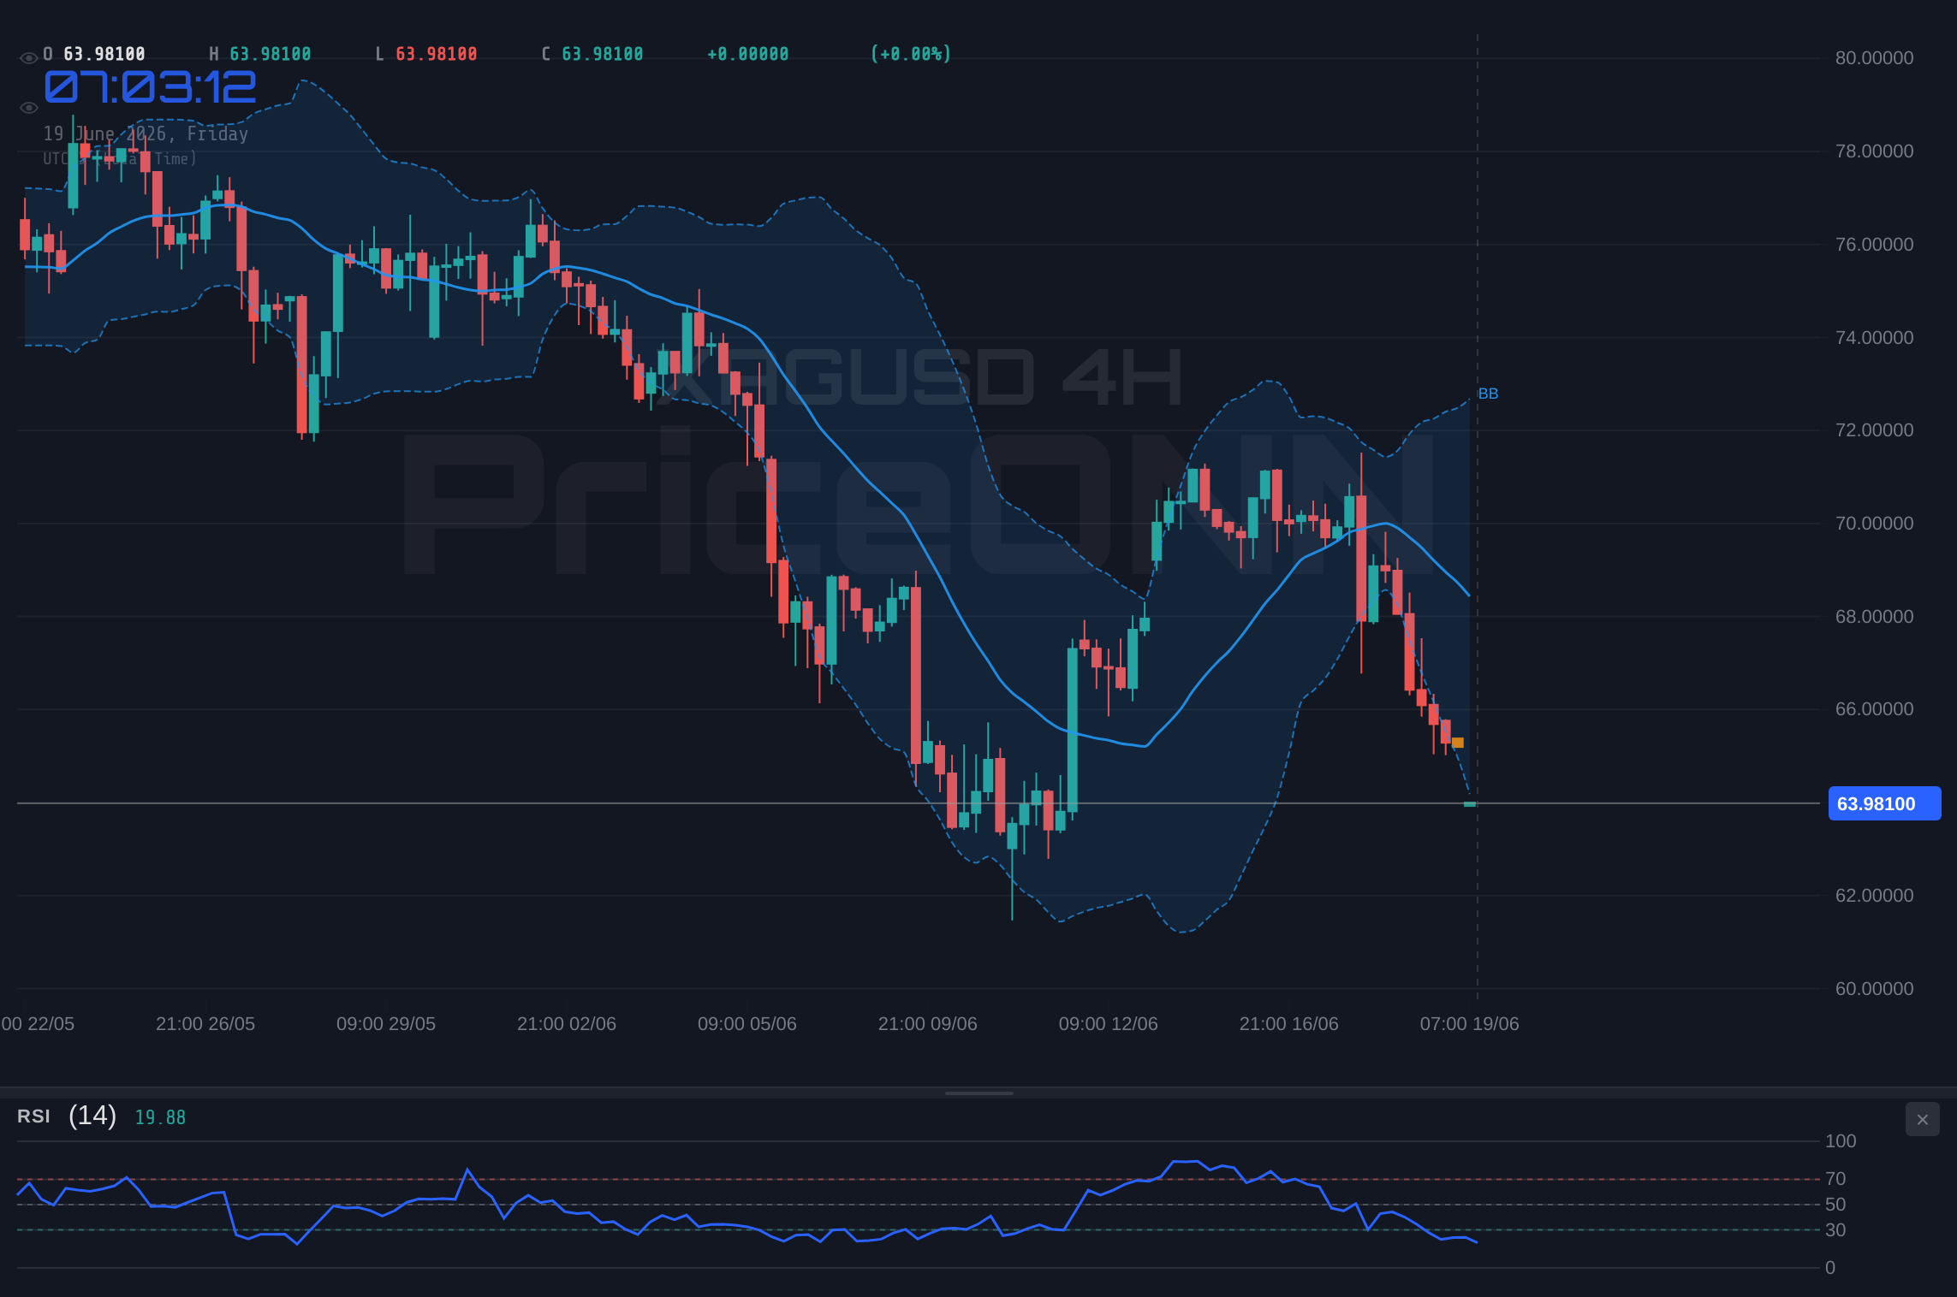Open the RSI period setting (14)
Image resolution: width=1957 pixels, height=1297 pixels.
tap(92, 1116)
